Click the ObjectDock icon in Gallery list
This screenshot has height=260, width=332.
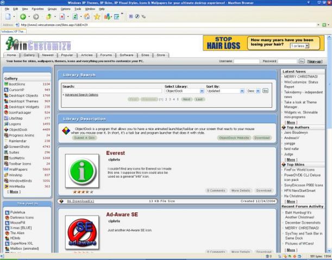click(6, 129)
